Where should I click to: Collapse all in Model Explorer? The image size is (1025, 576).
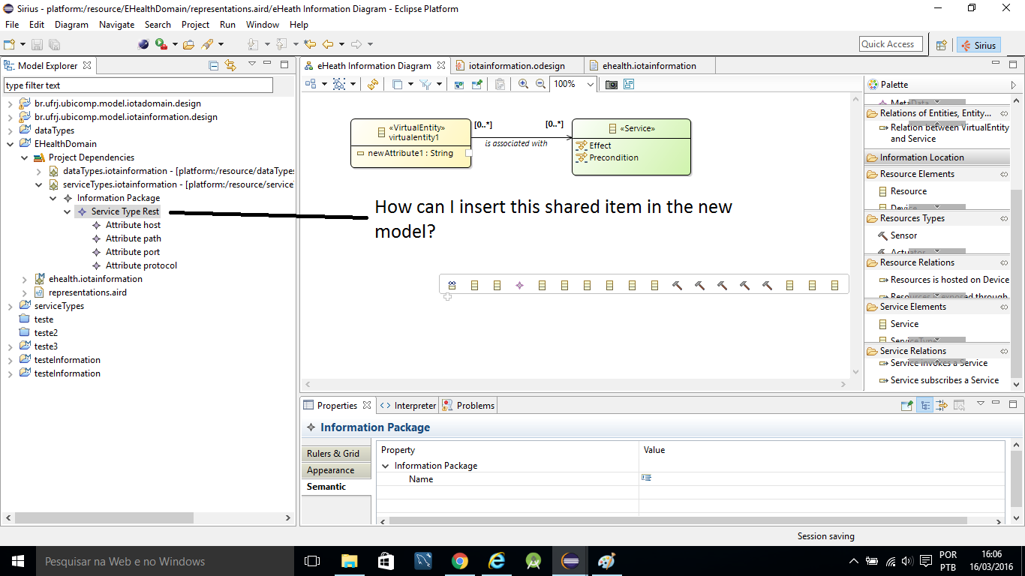pyautogui.click(x=214, y=66)
